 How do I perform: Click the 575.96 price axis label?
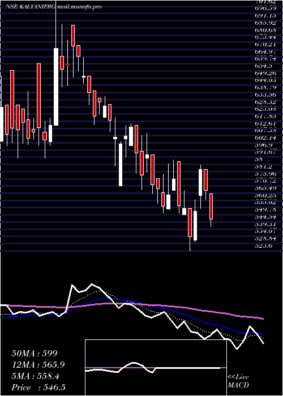click(x=267, y=174)
